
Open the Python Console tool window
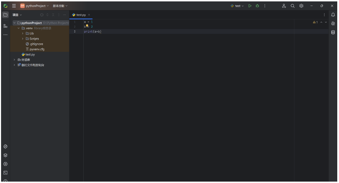pos(5,147)
